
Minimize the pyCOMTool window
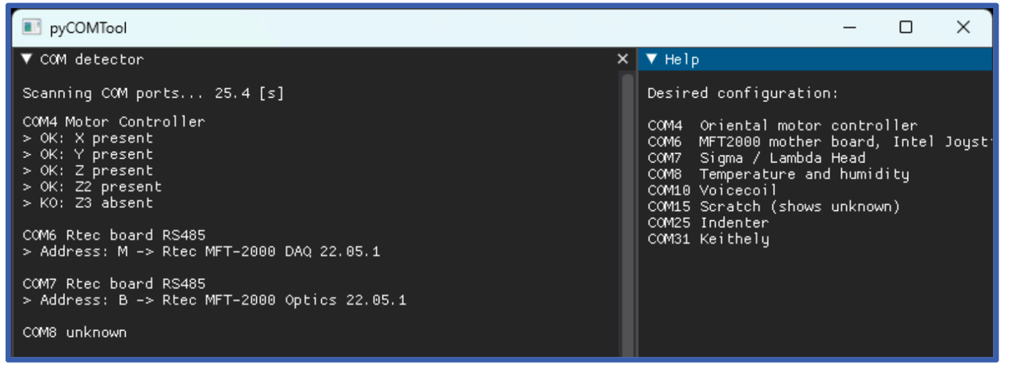click(x=850, y=28)
